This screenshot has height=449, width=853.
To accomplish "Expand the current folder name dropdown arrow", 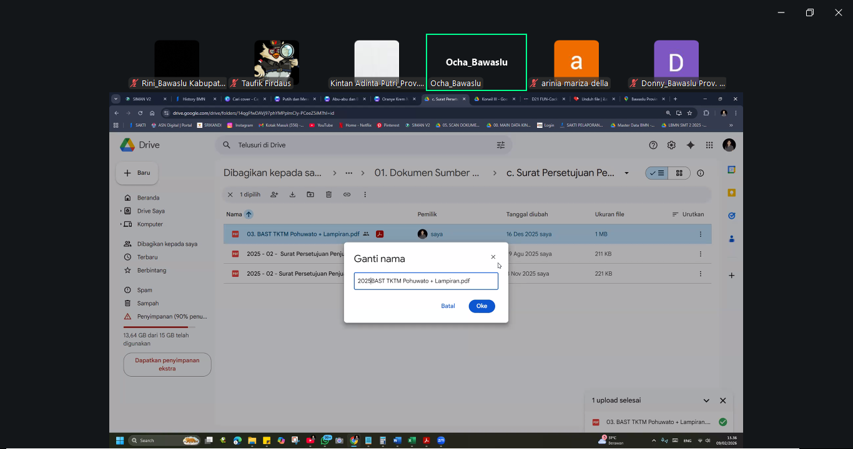I will click(x=627, y=173).
